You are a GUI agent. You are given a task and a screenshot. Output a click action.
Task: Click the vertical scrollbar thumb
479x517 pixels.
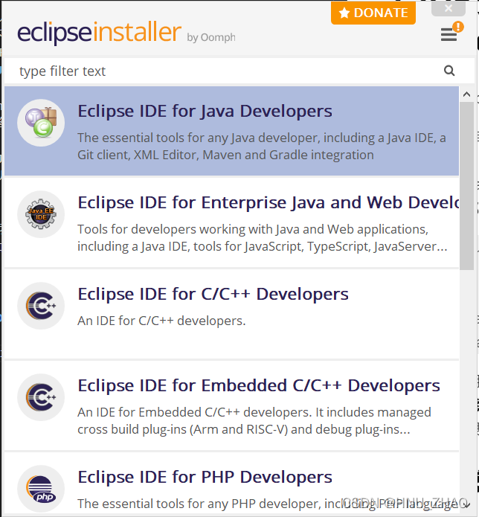pos(466,186)
